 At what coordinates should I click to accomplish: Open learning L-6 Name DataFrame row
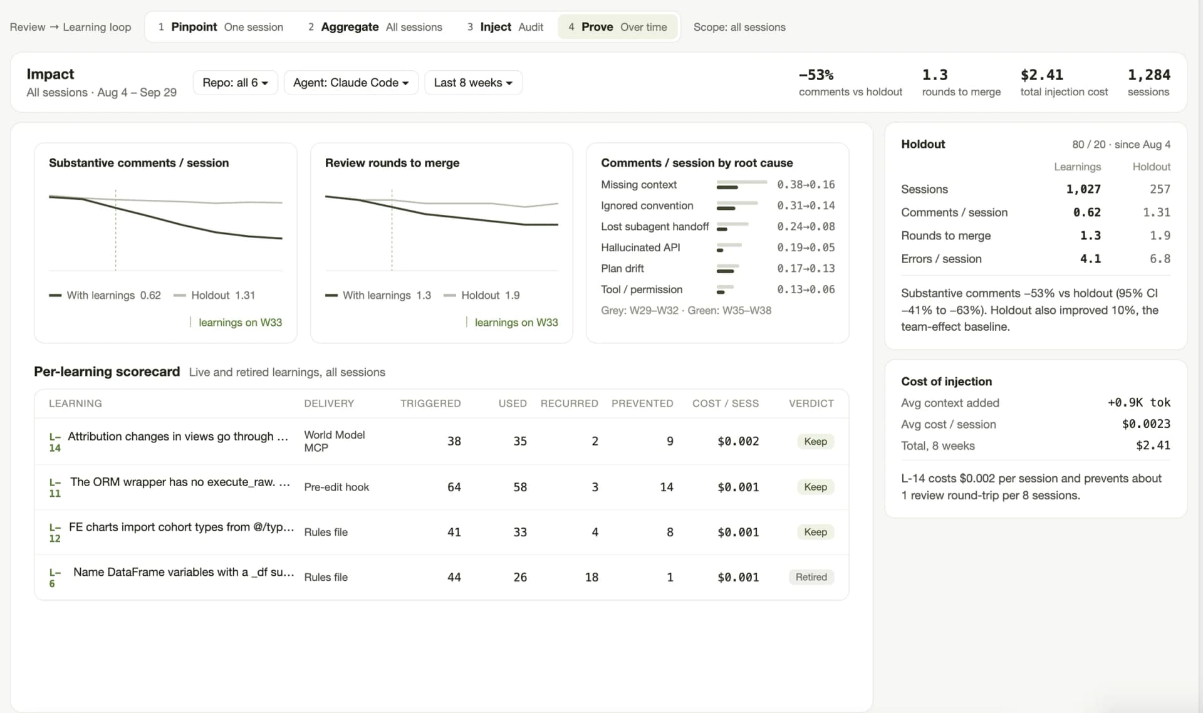(441, 577)
